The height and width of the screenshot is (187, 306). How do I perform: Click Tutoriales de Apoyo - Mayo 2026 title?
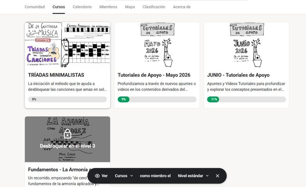click(154, 75)
